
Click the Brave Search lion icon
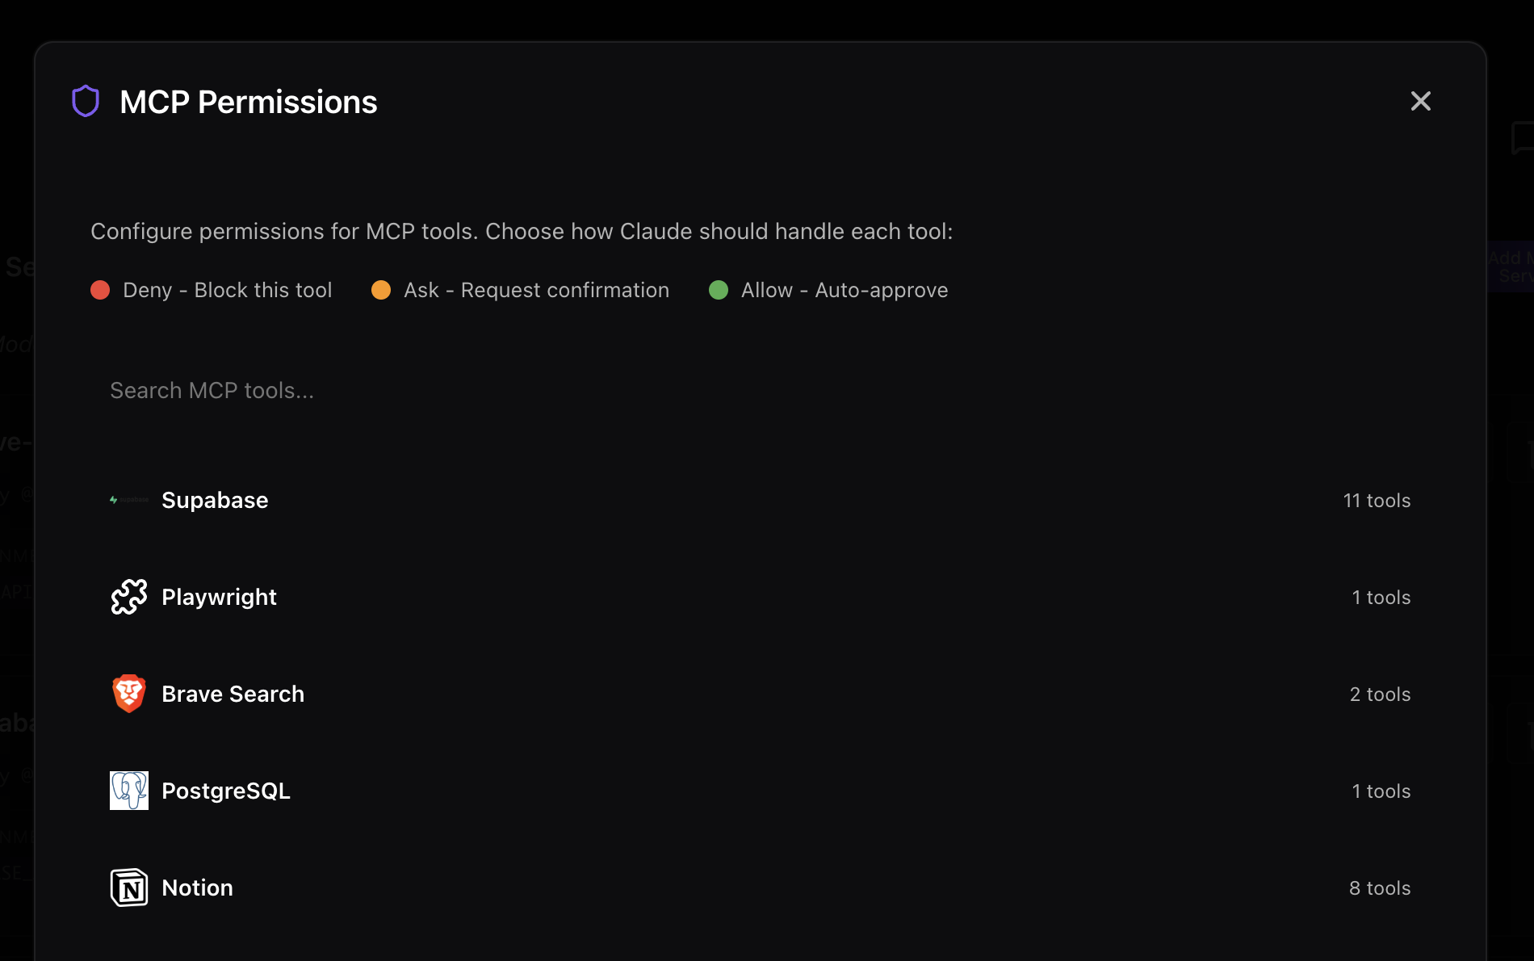[128, 693]
